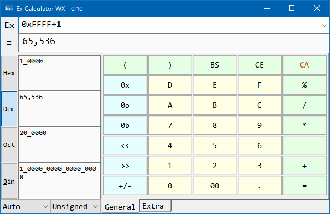Select the Hex base toggle
This screenshot has height=214, width=330.
[x=9, y=73]
